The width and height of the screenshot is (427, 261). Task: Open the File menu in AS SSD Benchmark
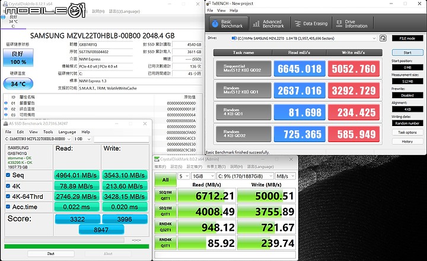(8, 132)
